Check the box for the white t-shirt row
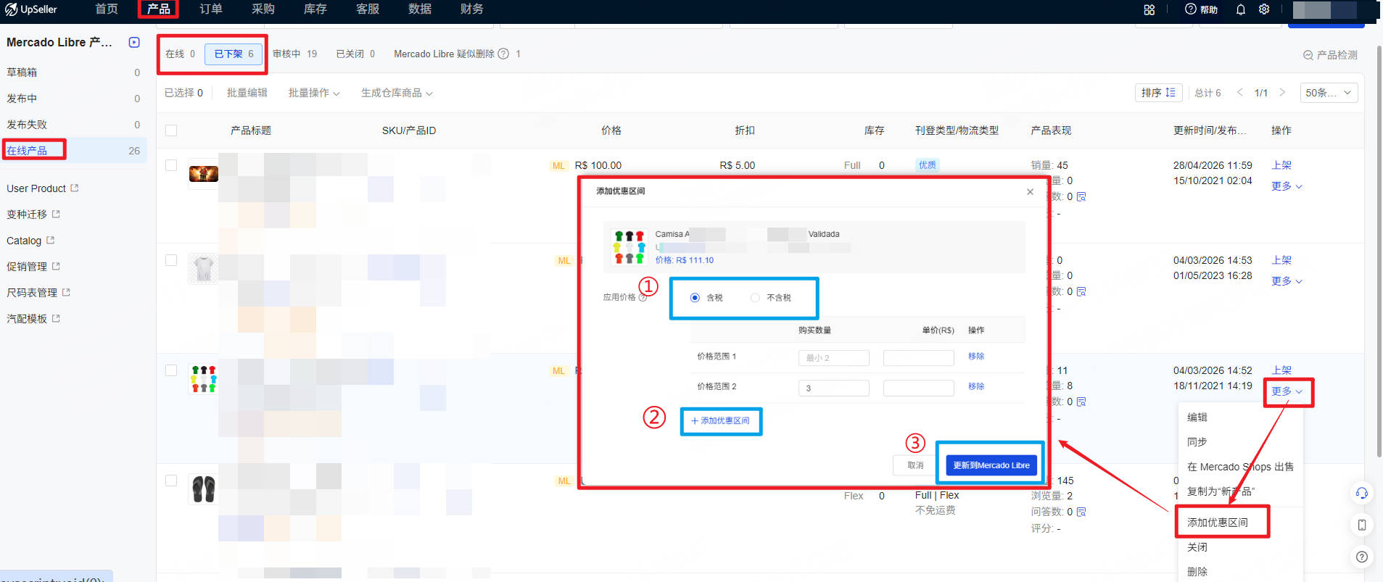The image size is (1383, 582). point(171,260)
